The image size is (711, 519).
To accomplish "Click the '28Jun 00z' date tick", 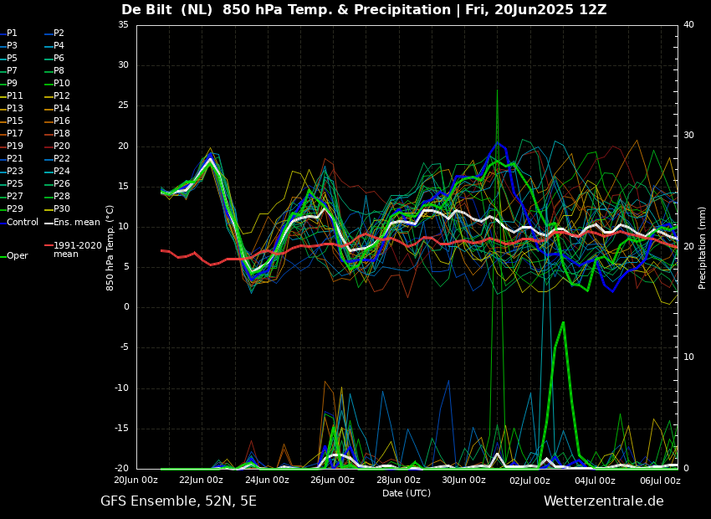I will 398,480.
